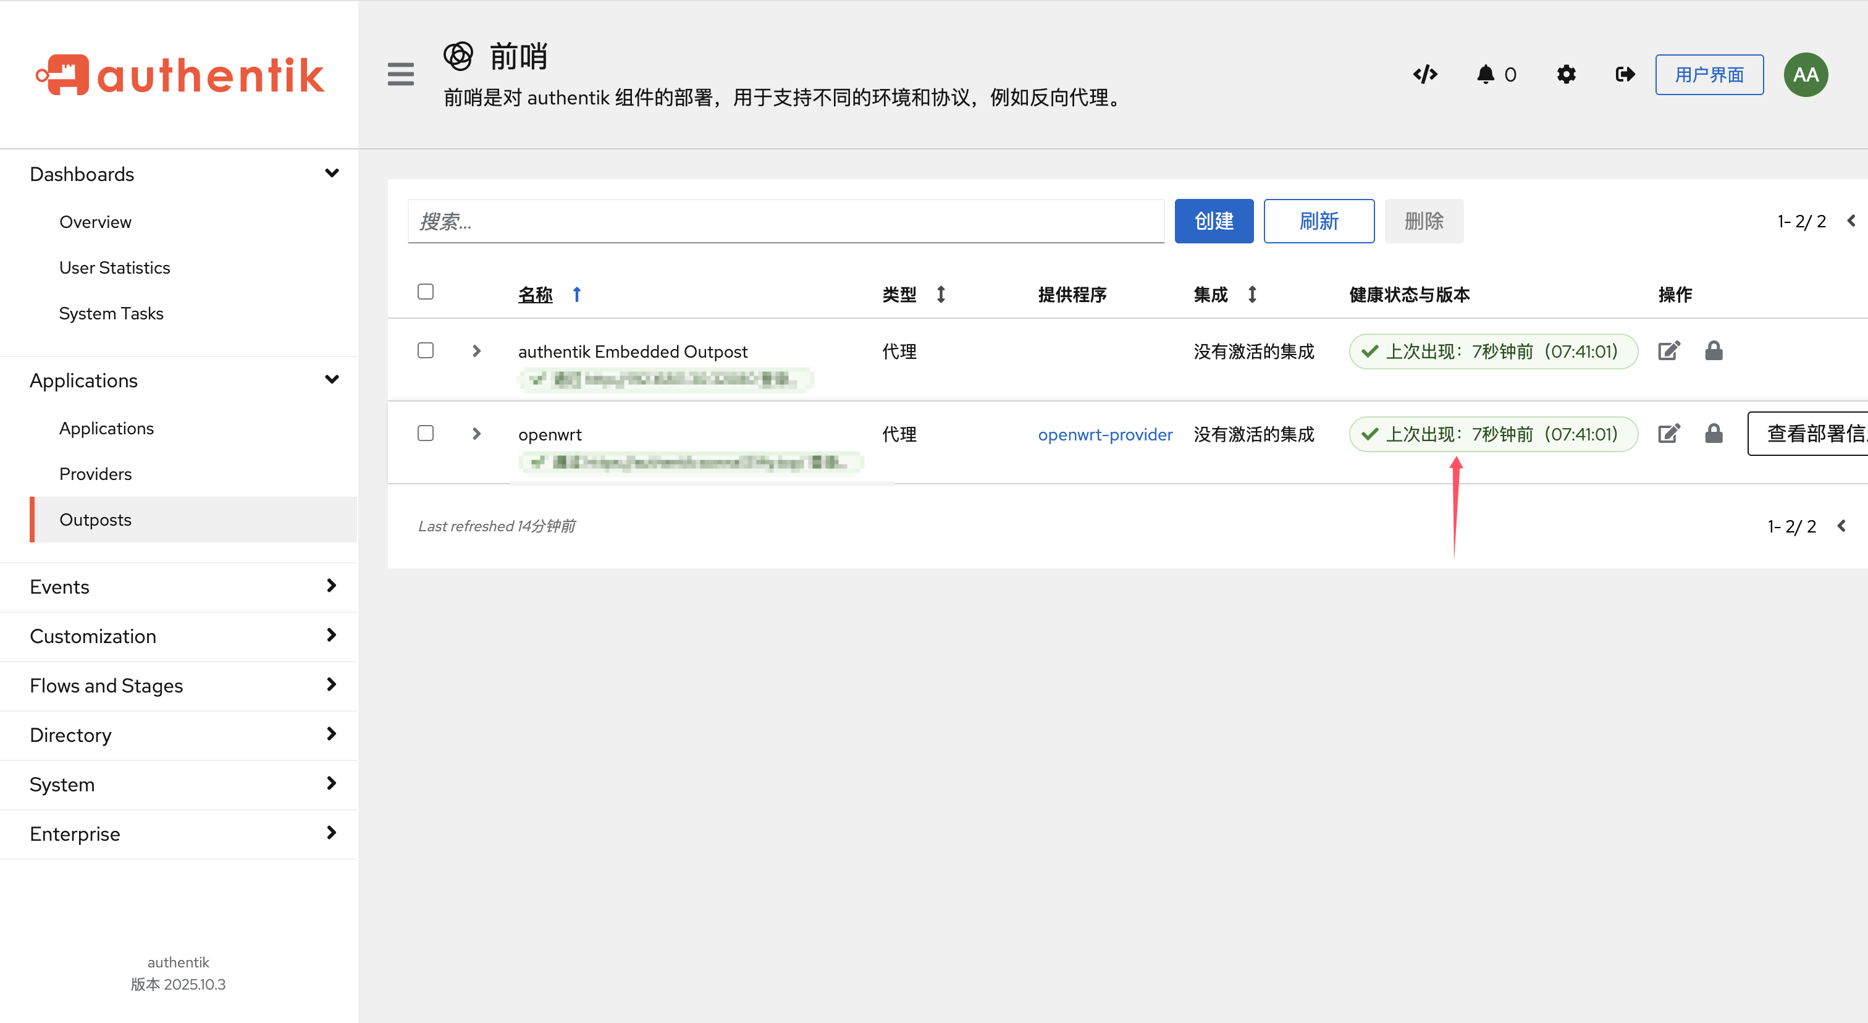Click the blue 创建 button
The image size is (1868, 1023).
pyautogui.click(x=1213, y=221)
